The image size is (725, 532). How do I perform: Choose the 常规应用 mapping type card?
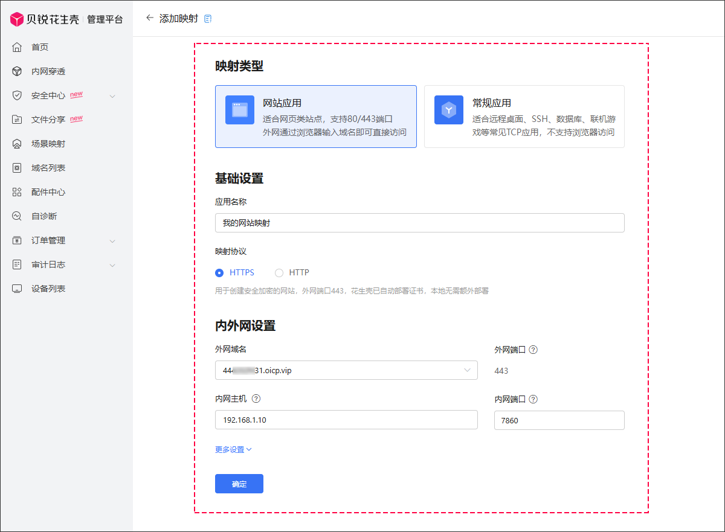coord(524,117)
